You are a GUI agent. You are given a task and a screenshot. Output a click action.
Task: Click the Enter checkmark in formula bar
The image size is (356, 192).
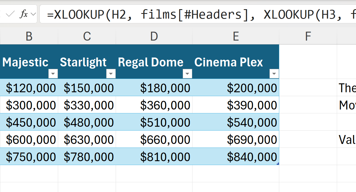pos(10,14)
